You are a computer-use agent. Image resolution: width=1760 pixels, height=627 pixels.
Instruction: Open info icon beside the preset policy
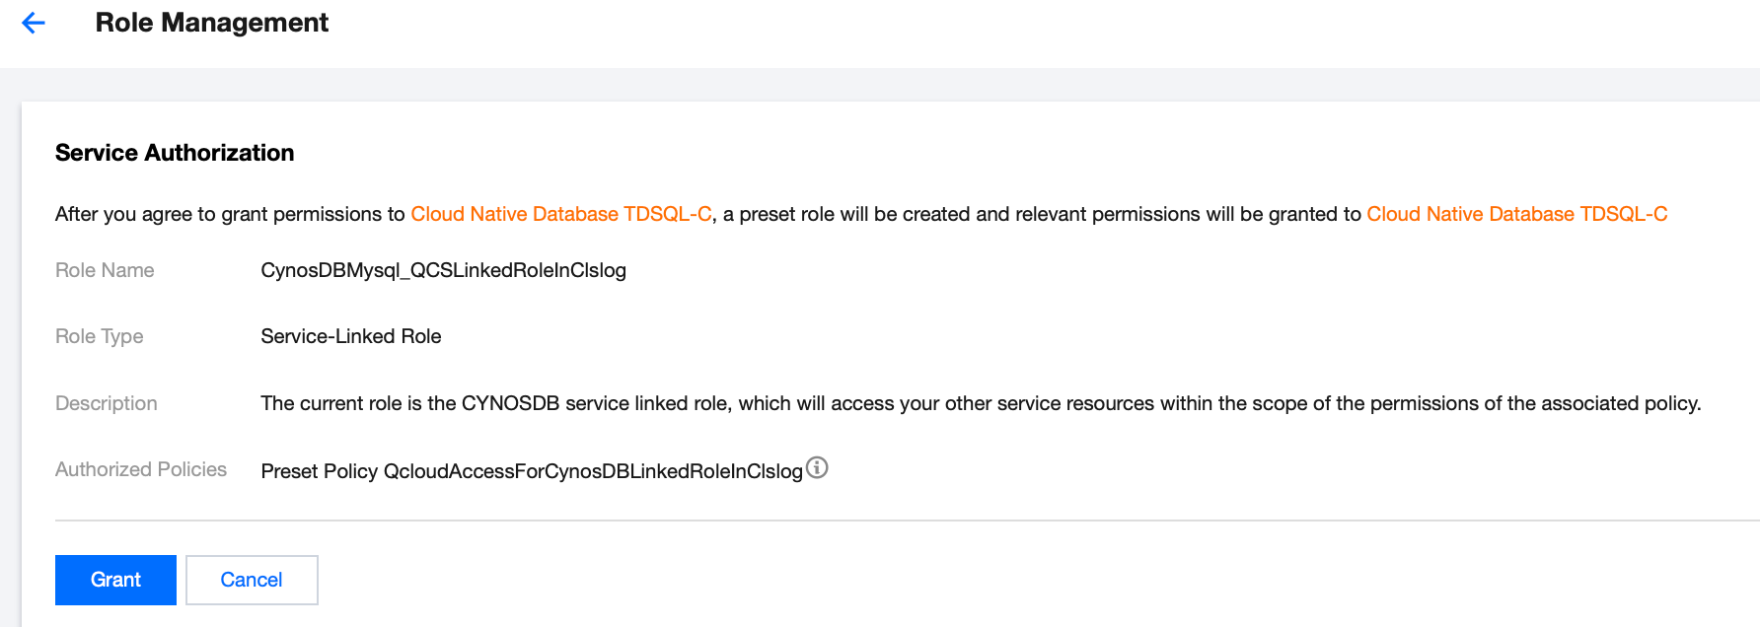pos(817,468)
